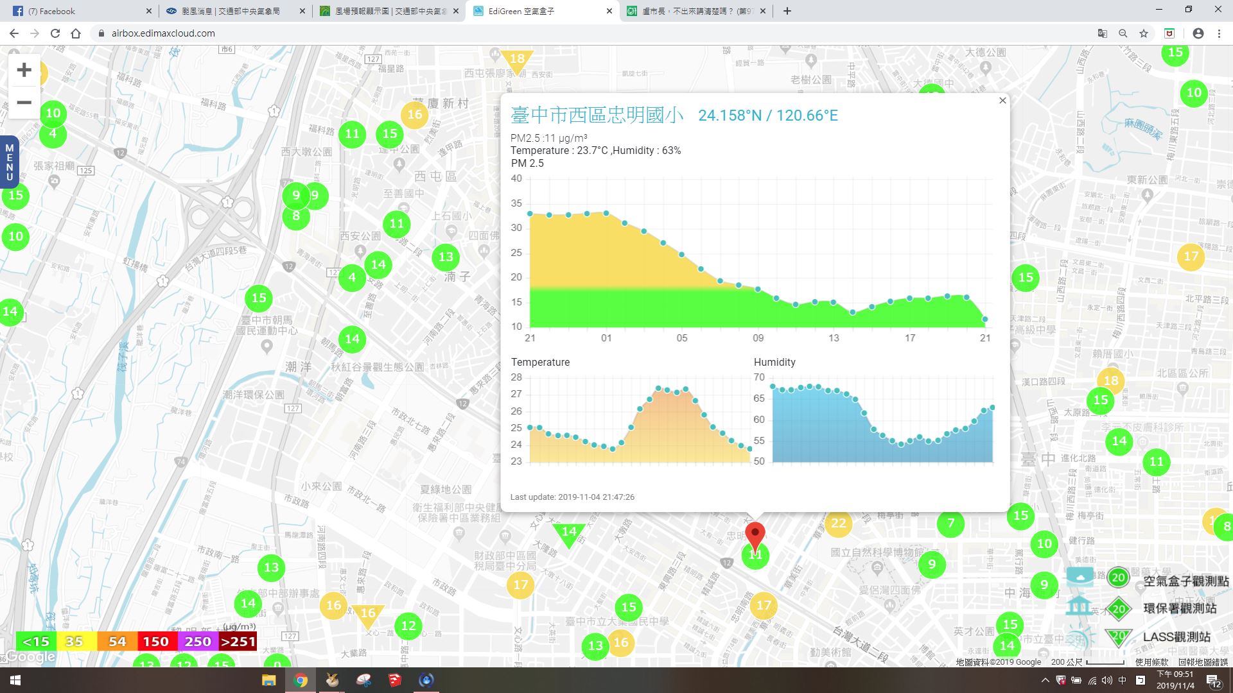The image size is (1233, 693).
Task: Zoom out the map with the minus button
Action: [x=24, y=102]
